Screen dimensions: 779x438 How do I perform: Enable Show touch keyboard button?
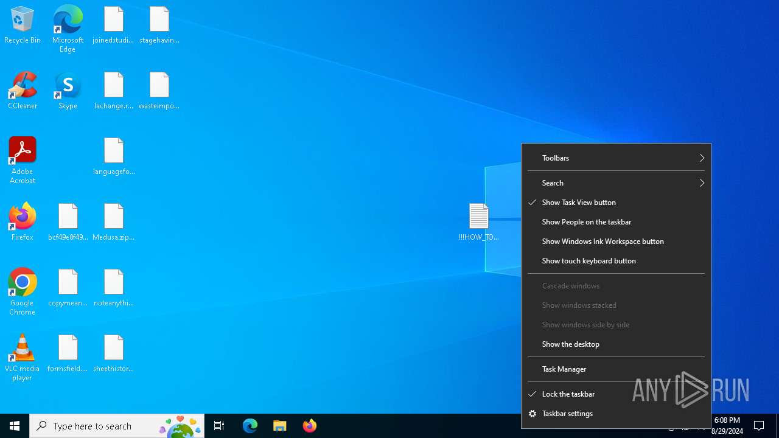coord(616,261)
